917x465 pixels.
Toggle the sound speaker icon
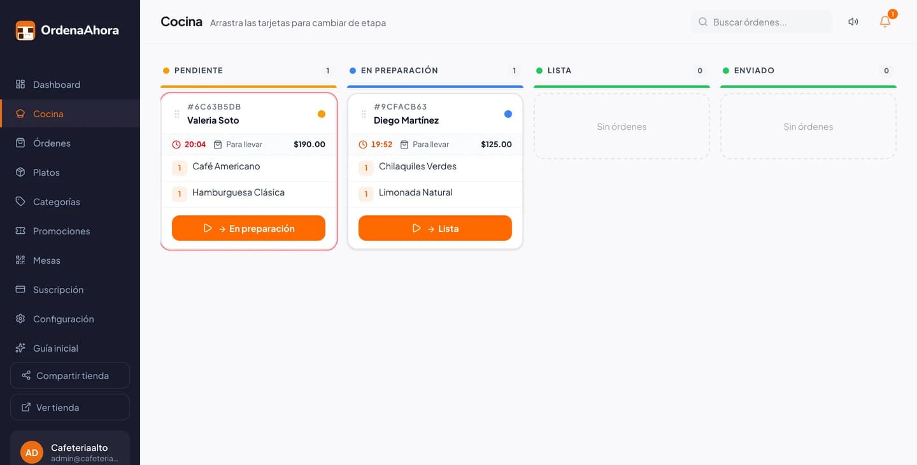(x=853, y=22)
